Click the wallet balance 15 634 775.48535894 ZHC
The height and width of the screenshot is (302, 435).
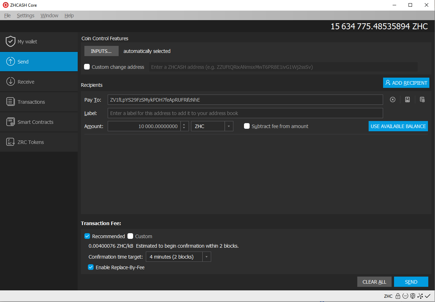click(379, 26)
